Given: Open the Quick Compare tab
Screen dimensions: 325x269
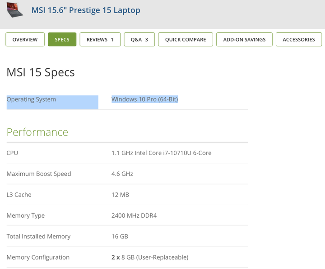Looking at the screenshot, I should (x=186, y=40).
